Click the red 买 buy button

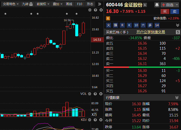(x=165, y=11)
